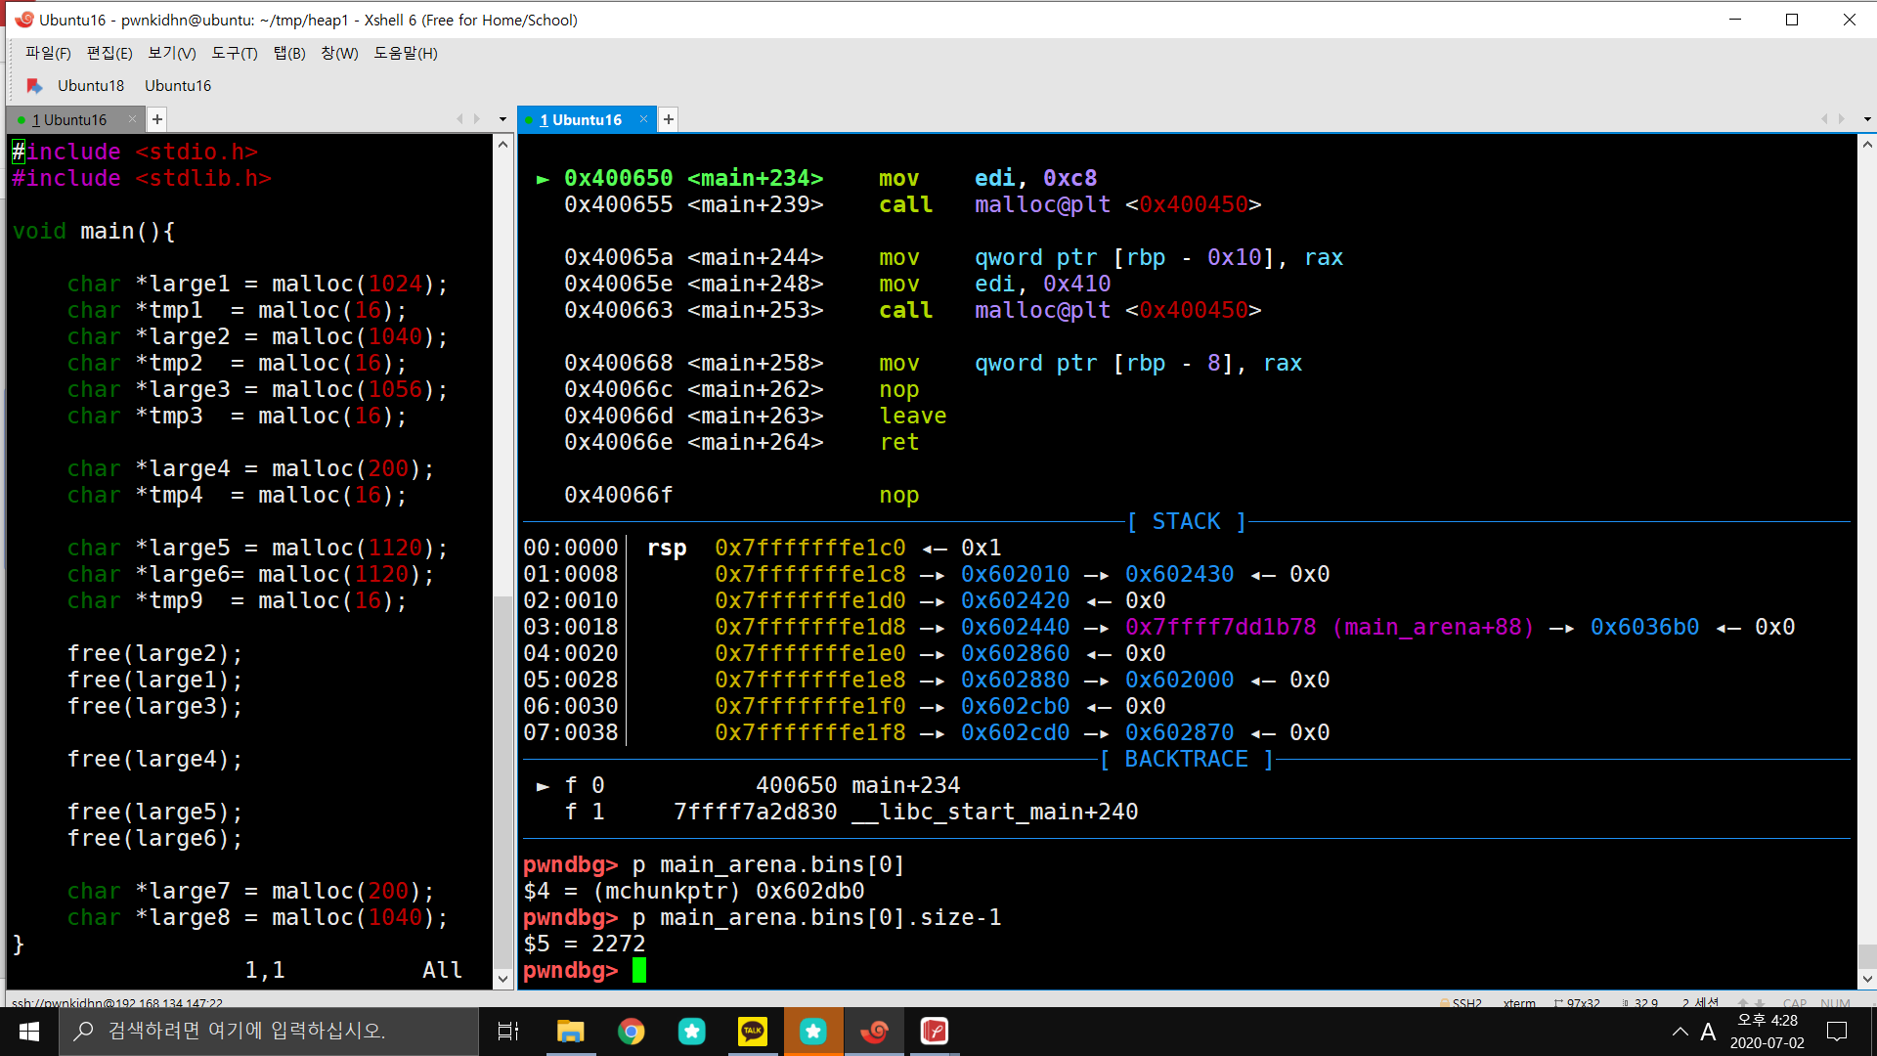Viewport: 1877px width, 1056px height.
Task: Click the IME language indicator A
Action: pos(1708,1031)
